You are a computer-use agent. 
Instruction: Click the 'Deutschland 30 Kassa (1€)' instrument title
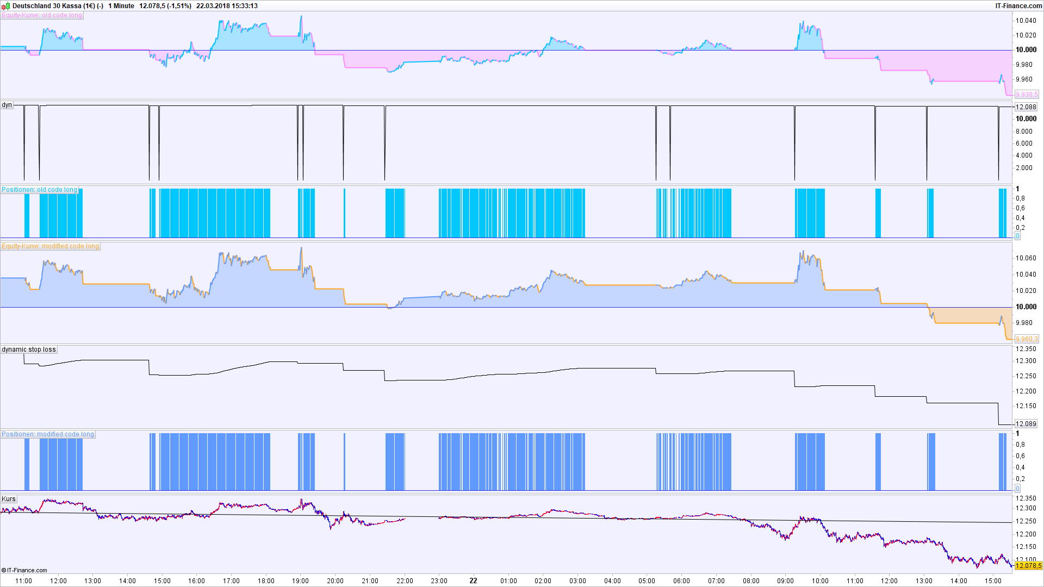(54, 6)
